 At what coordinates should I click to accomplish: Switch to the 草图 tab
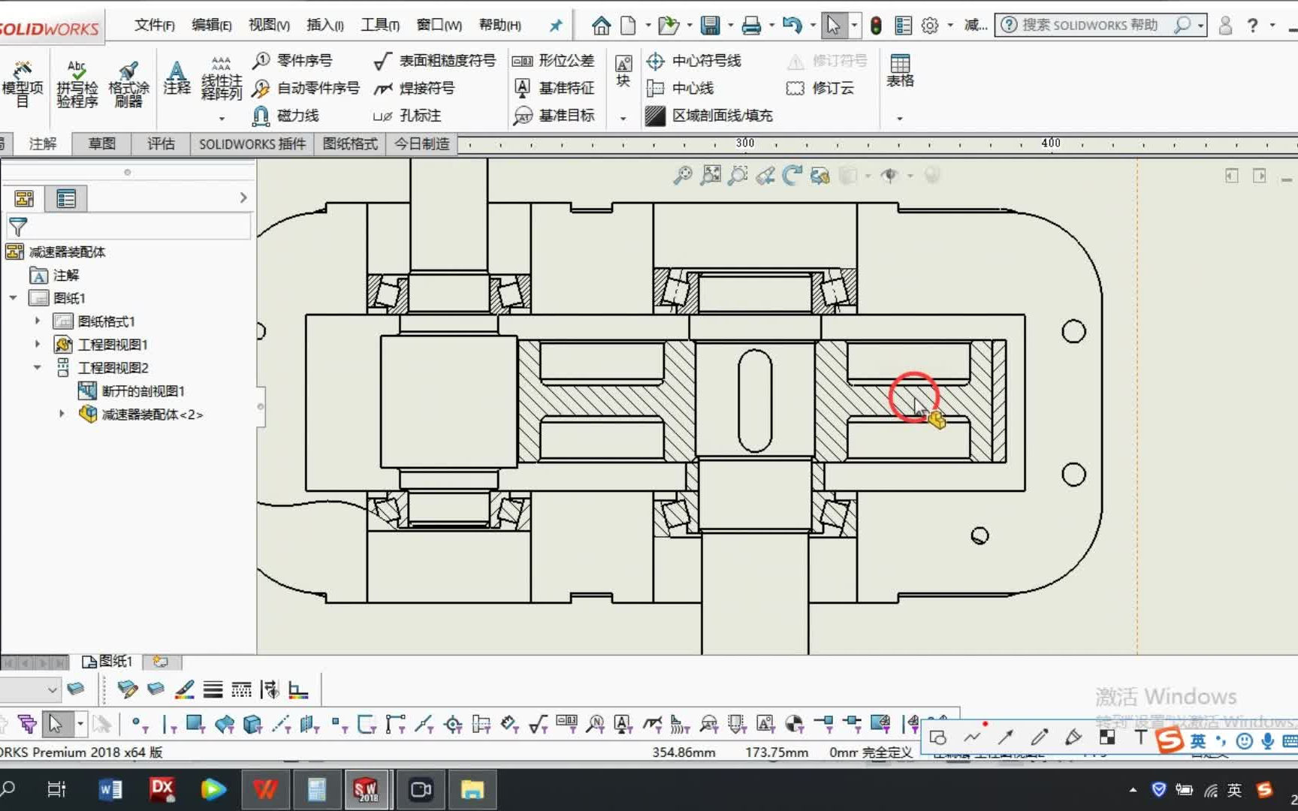tap(101, 143)
